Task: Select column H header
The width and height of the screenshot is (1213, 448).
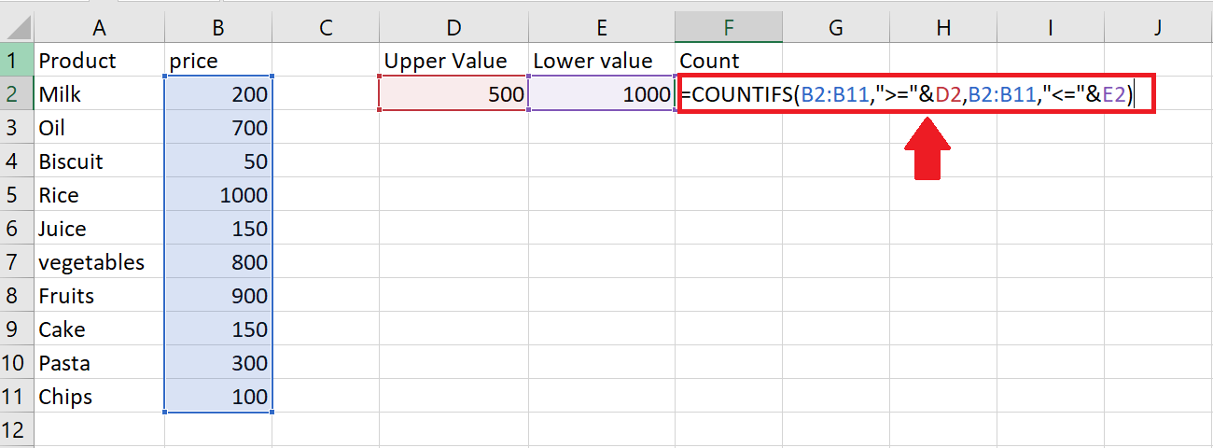Action: click(x=943, y=28)
